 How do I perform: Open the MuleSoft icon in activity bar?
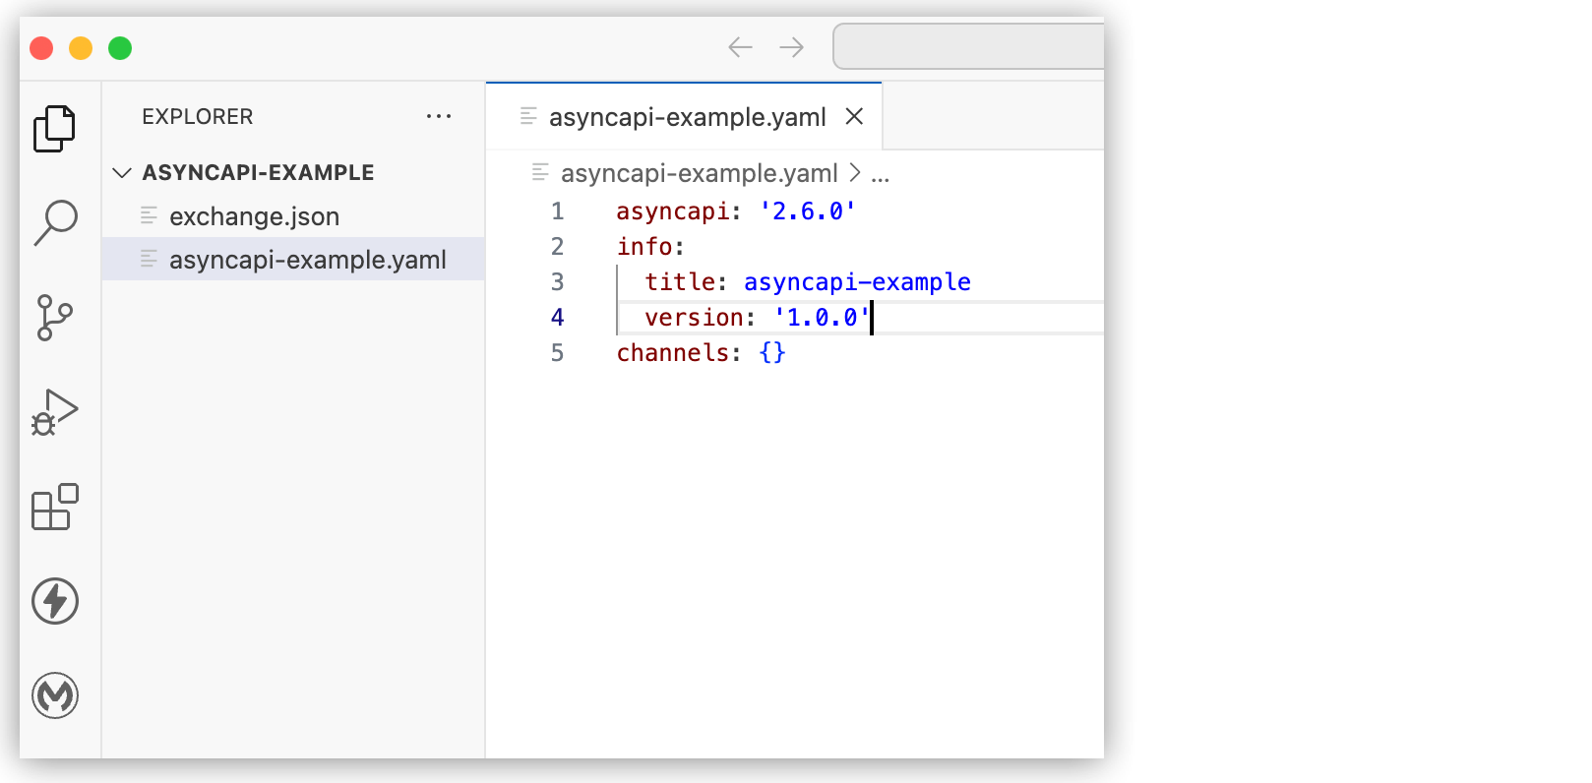55,695
